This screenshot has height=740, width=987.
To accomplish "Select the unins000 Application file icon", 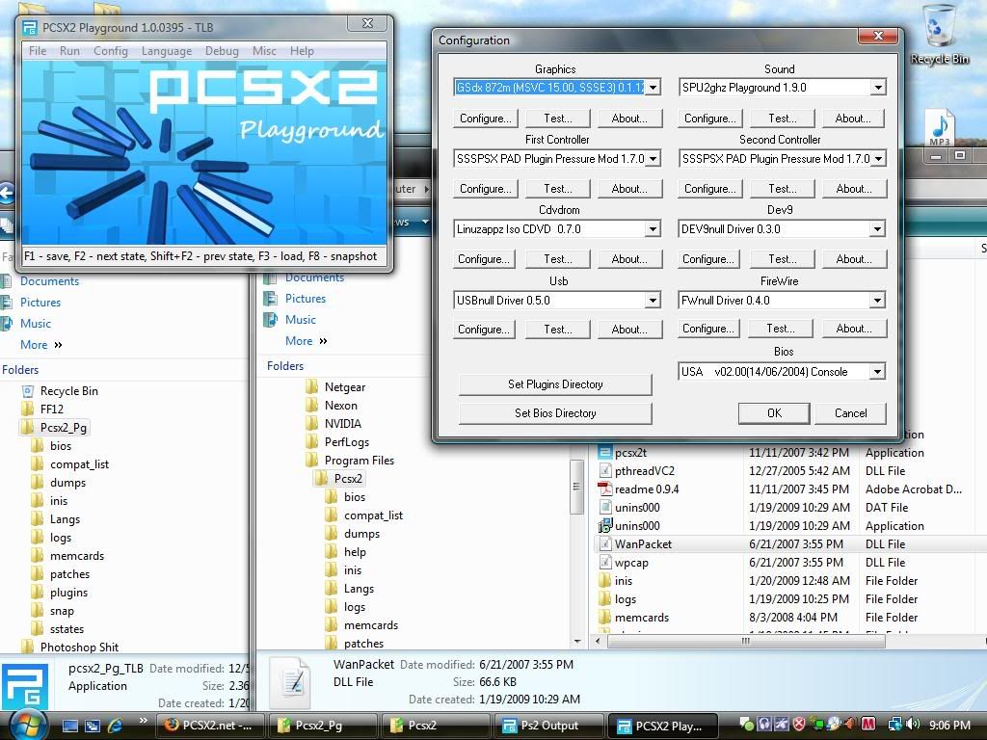I will [604, 525].
